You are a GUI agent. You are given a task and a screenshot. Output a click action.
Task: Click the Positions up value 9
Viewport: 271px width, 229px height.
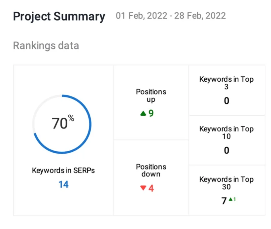click(151, 113)
